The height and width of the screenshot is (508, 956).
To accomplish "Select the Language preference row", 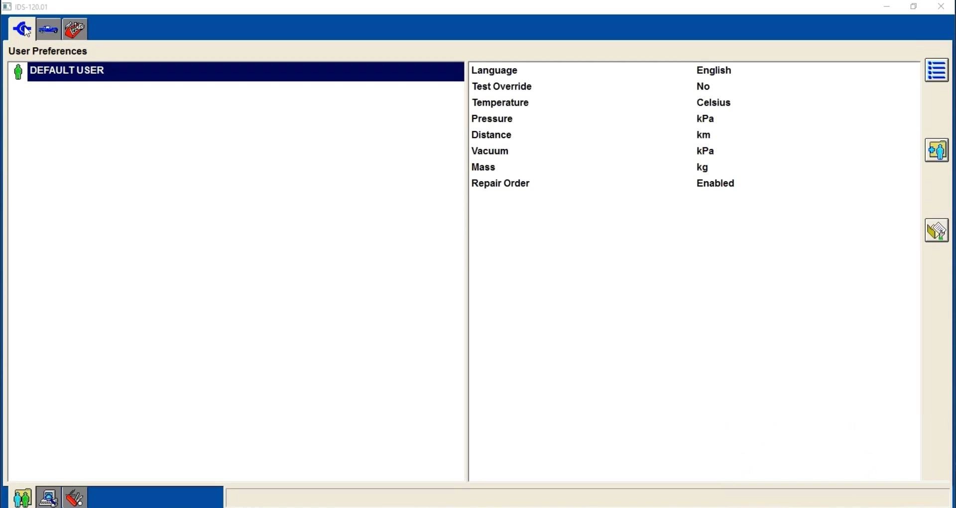I will pyautogui.click(x=694, y=70).
